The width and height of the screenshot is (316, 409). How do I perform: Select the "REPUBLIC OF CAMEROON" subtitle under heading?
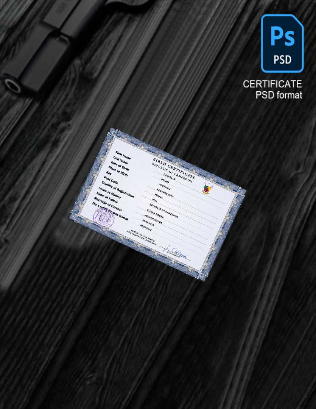click(172, 173)
